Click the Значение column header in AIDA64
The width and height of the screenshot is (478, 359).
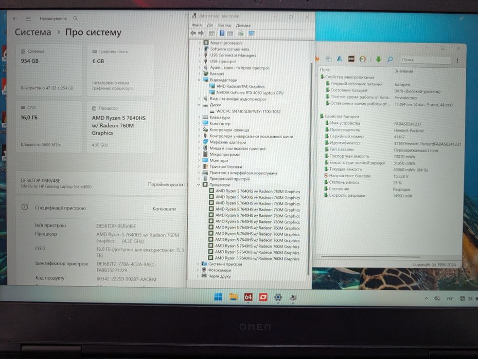click(x=404, y=71)
